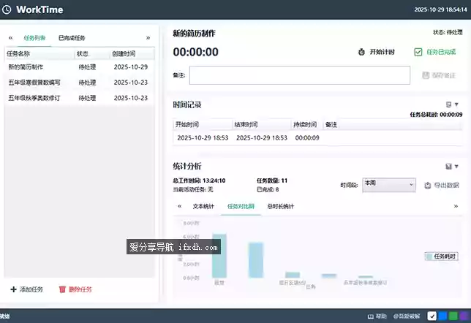
Task: Click the 时间记录 panel icon
Action: pyautogui.click(x=448, y=104)
